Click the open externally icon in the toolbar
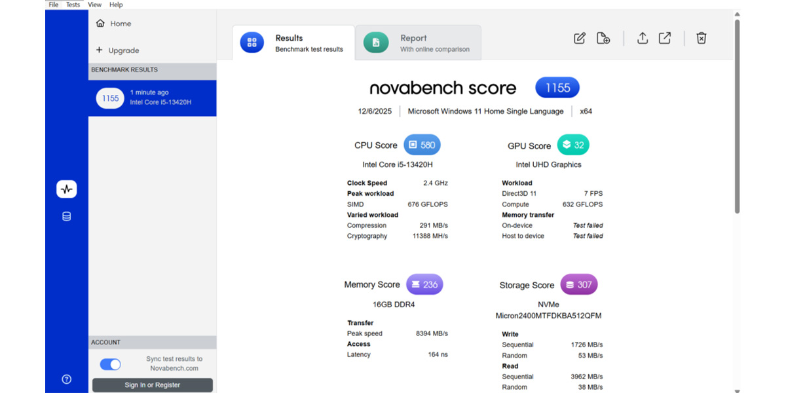The image size is (786, 393). pyautogui.click(x=665, y=39)
